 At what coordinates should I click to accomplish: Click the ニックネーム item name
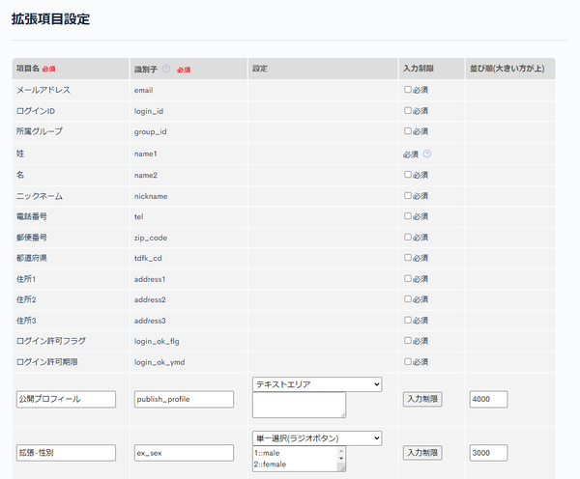pos(40,196)
